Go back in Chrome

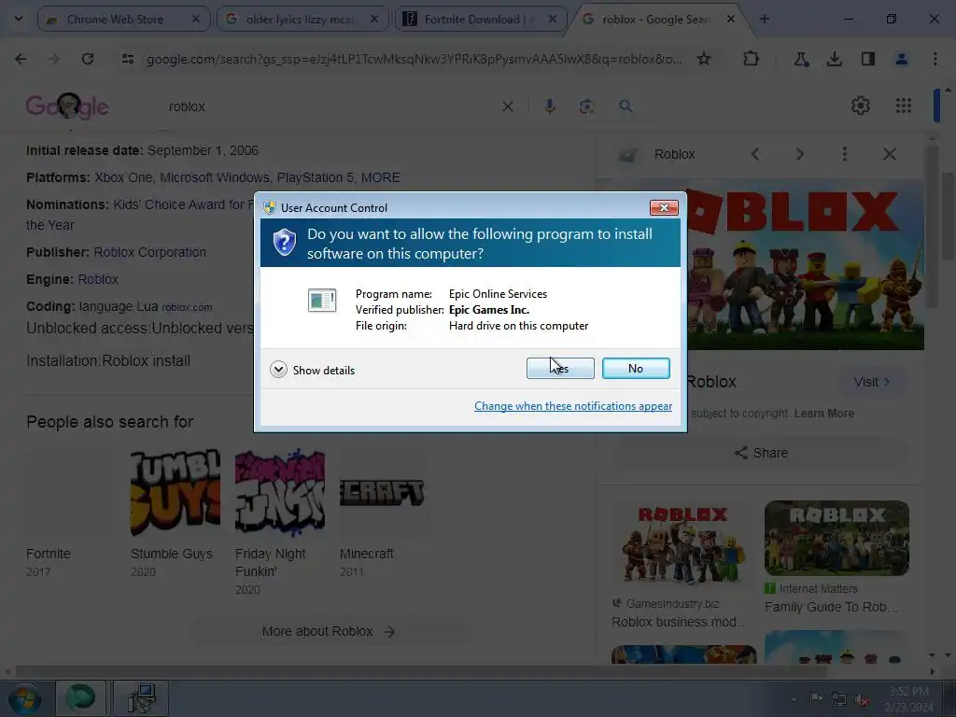(21, 59)
